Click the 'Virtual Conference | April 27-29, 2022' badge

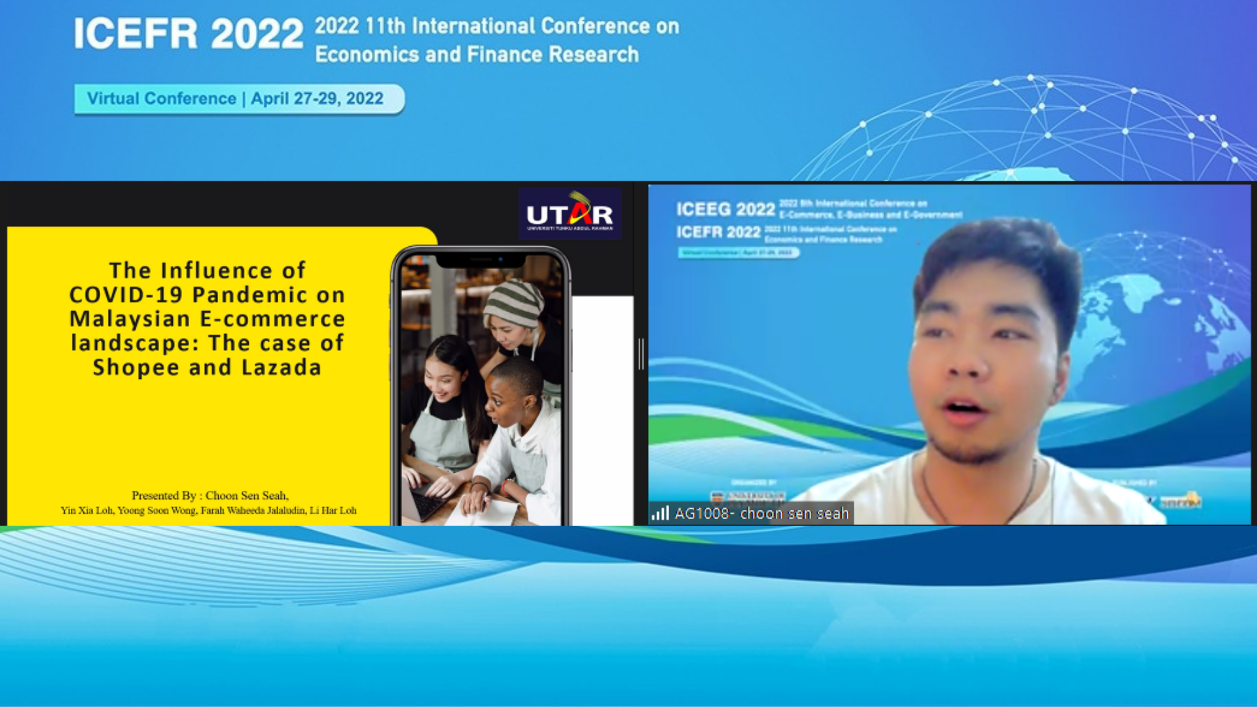[239, 99]
